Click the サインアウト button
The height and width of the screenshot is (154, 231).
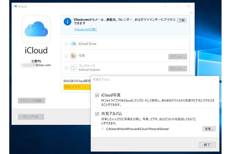pos(31,117)
